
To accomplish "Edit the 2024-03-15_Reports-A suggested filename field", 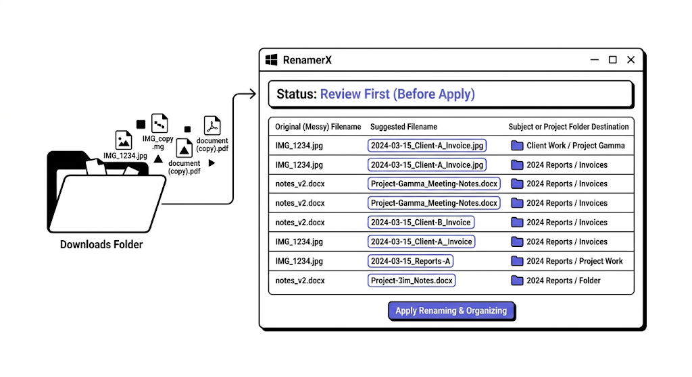I will 410,261.
